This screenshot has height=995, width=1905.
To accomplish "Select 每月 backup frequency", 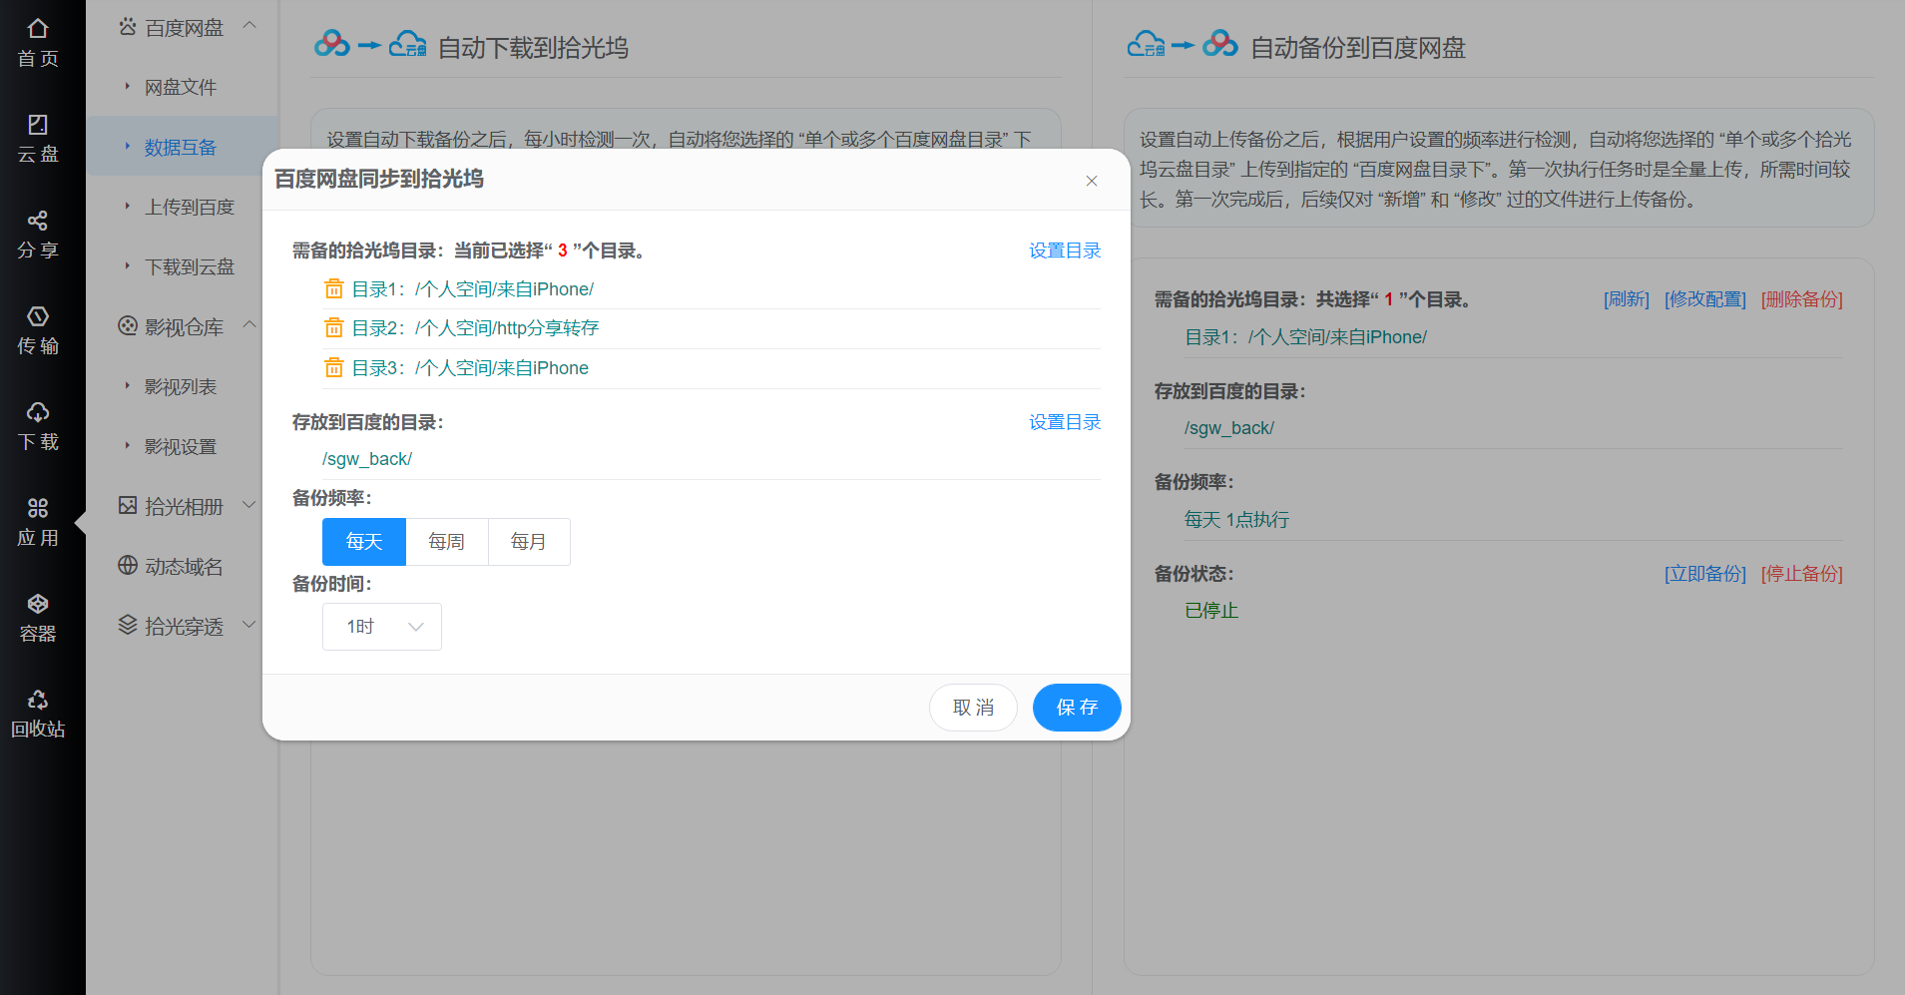I will (x=529, y=542).
